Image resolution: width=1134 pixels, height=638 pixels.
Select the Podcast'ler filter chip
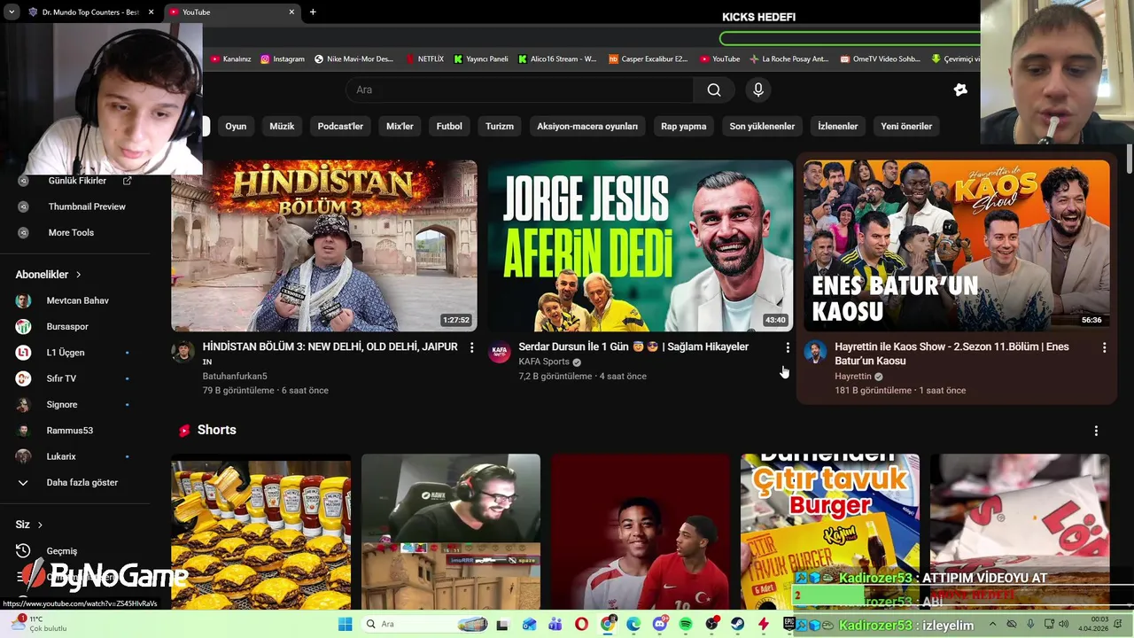[x=340, y=127]
